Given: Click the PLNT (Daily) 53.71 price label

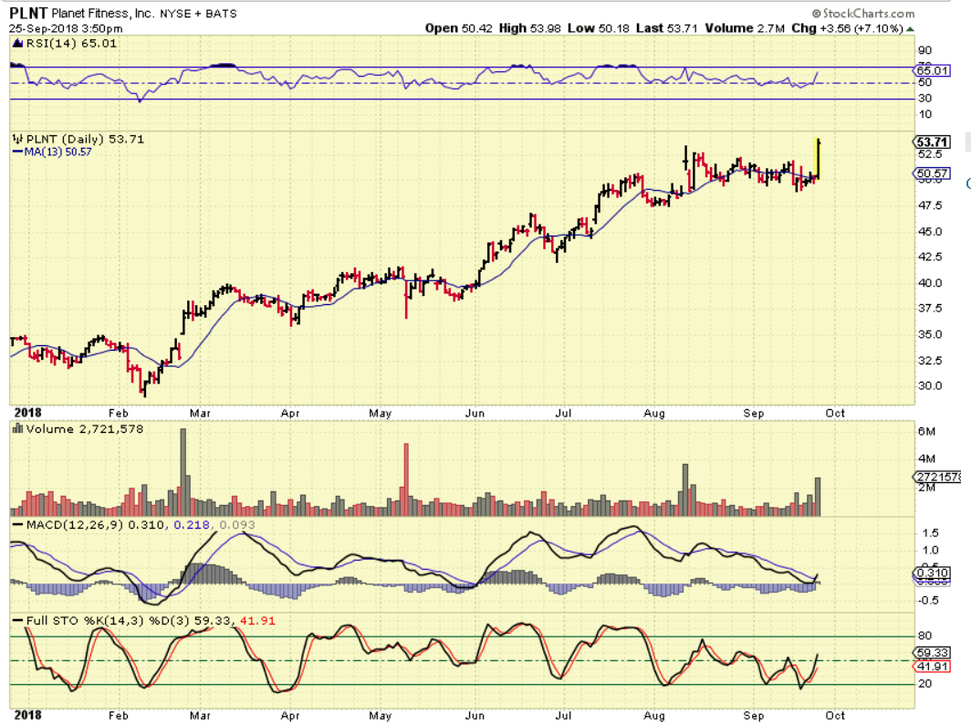Looking at the screenshot, I should [85, 140].
